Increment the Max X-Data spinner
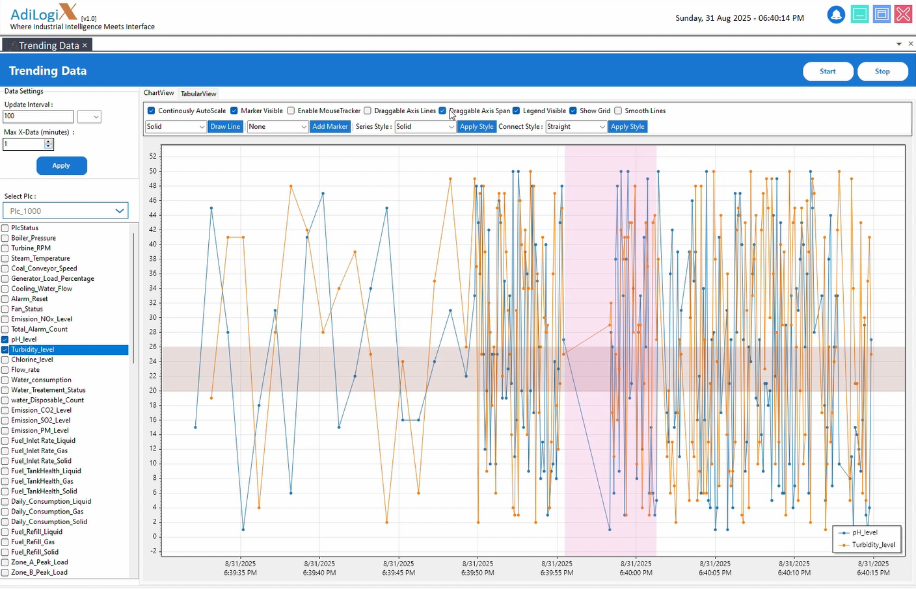 49,142
